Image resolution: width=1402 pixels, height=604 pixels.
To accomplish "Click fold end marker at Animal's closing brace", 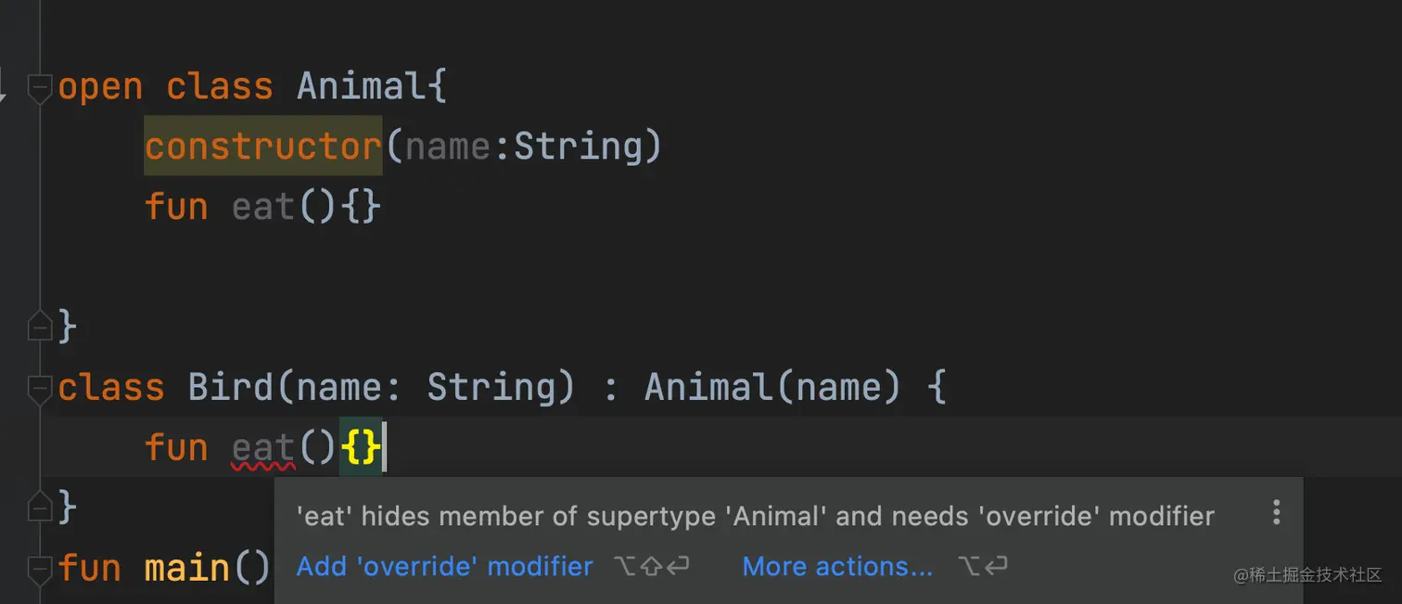I will 39,327.
